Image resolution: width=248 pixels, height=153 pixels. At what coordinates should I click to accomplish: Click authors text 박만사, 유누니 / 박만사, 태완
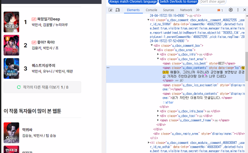click(x=52, y=71)
